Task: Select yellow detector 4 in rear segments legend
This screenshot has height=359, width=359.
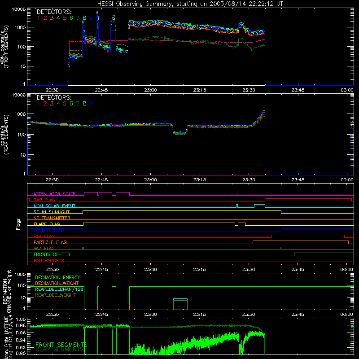Action: click(x=58, y=104)
